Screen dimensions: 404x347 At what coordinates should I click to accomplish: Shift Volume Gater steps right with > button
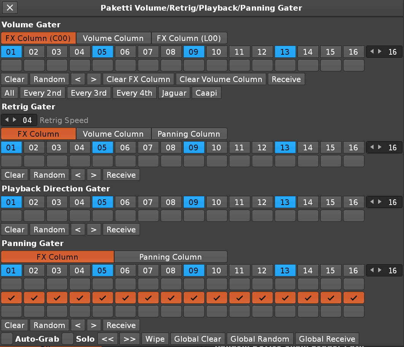tap(94, 79)
